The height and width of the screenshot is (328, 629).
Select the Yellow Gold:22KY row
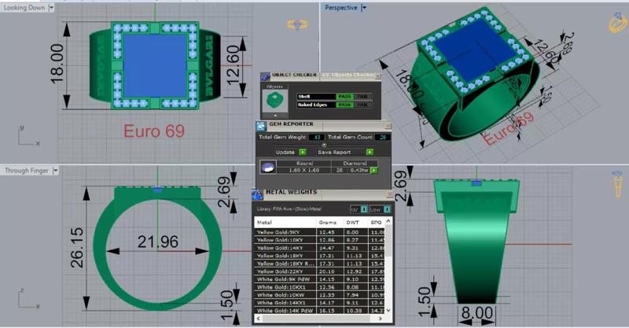point(319,271)
